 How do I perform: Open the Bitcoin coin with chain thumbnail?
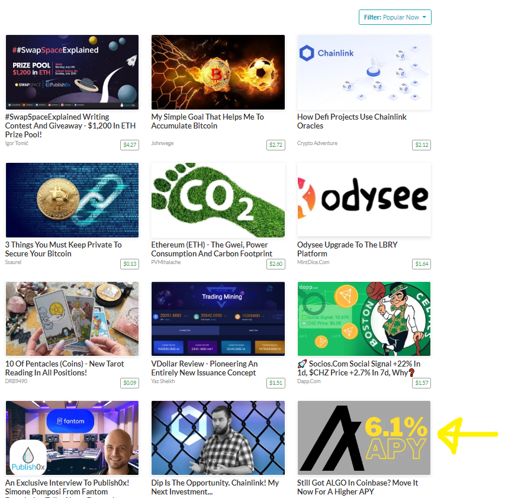click(72, 200)
